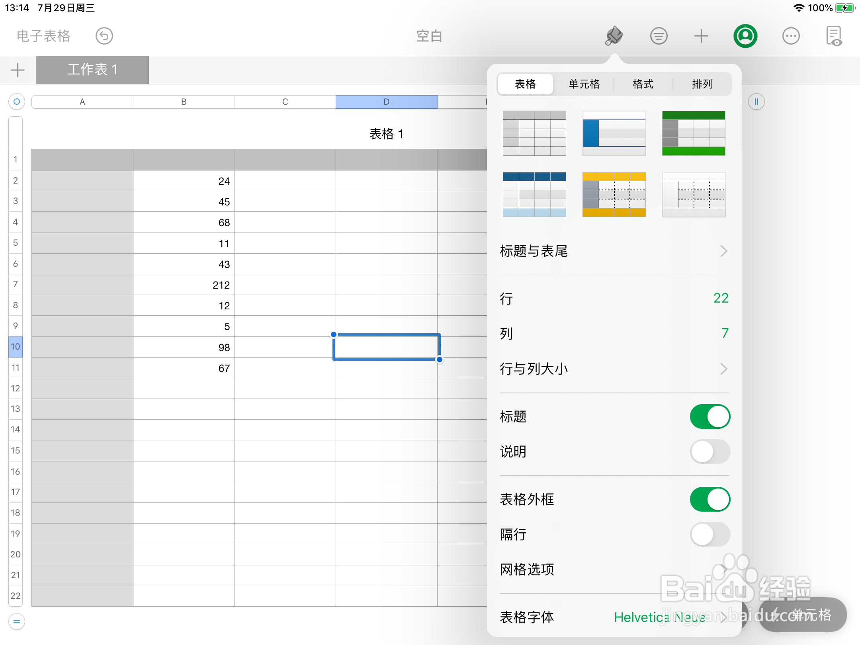Tap the insert (+) icon in toolbar
The width and height of the screenshot is (860, 645).
[x=702, y=36]
